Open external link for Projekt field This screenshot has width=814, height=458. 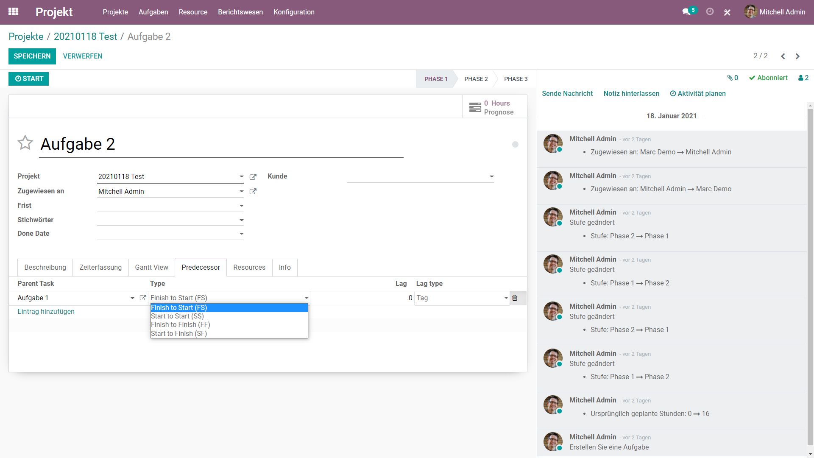pyautogui.click(x=253, y=177)
